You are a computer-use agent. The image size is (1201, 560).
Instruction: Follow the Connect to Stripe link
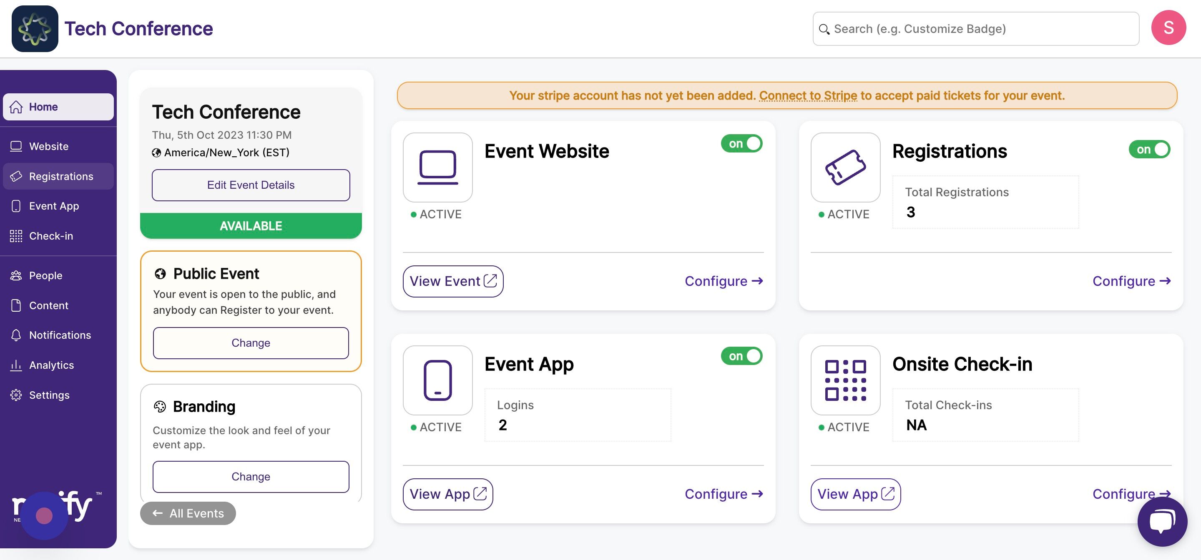click(x=808, y=95)
